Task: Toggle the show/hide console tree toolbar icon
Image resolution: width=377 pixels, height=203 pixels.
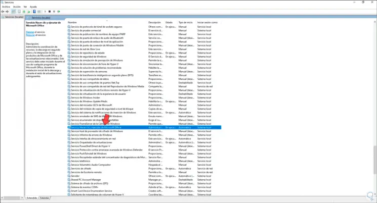Action: click(x=14, y=12)
